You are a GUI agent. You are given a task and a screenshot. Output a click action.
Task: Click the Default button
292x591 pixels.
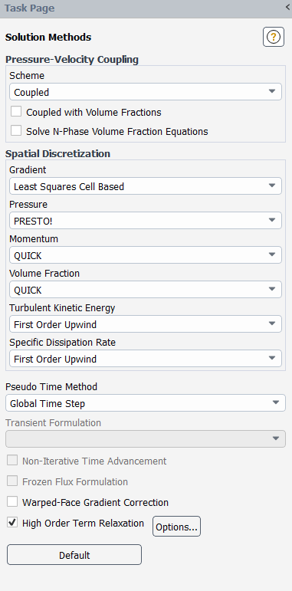tap(74, 555)
